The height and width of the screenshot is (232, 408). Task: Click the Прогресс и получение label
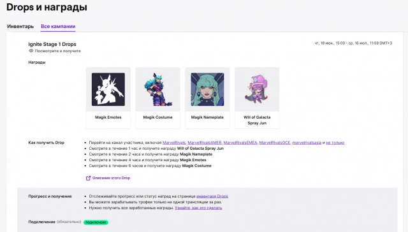click(50, 196)
